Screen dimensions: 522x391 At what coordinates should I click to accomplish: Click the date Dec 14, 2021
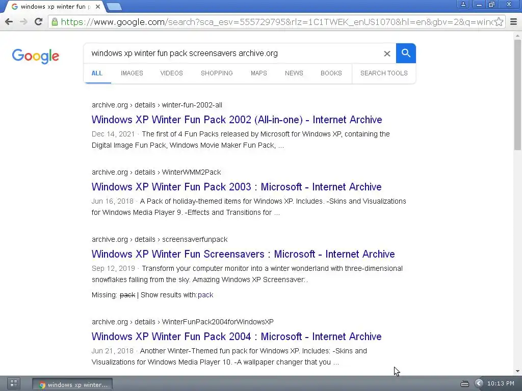tap(113, 134)
